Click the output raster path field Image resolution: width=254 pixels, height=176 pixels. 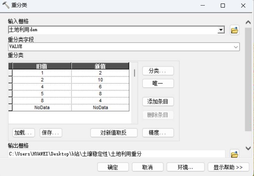click(116, 154)
